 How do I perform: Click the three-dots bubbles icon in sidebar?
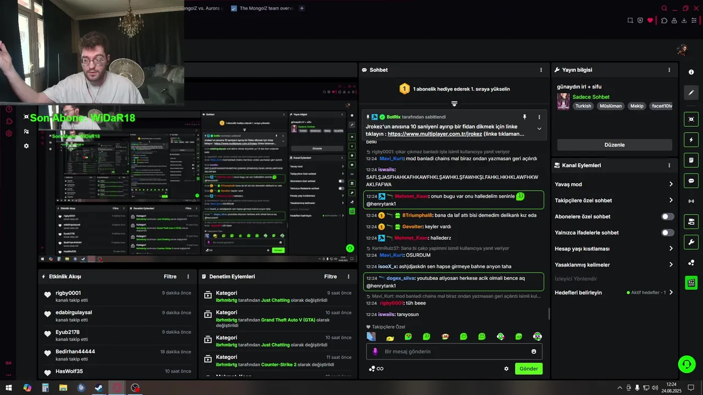coord(691,263)
